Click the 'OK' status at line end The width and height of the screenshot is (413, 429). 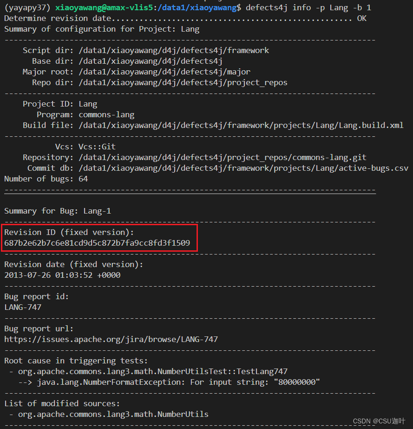pyautogui.click(x=361, y=18)
